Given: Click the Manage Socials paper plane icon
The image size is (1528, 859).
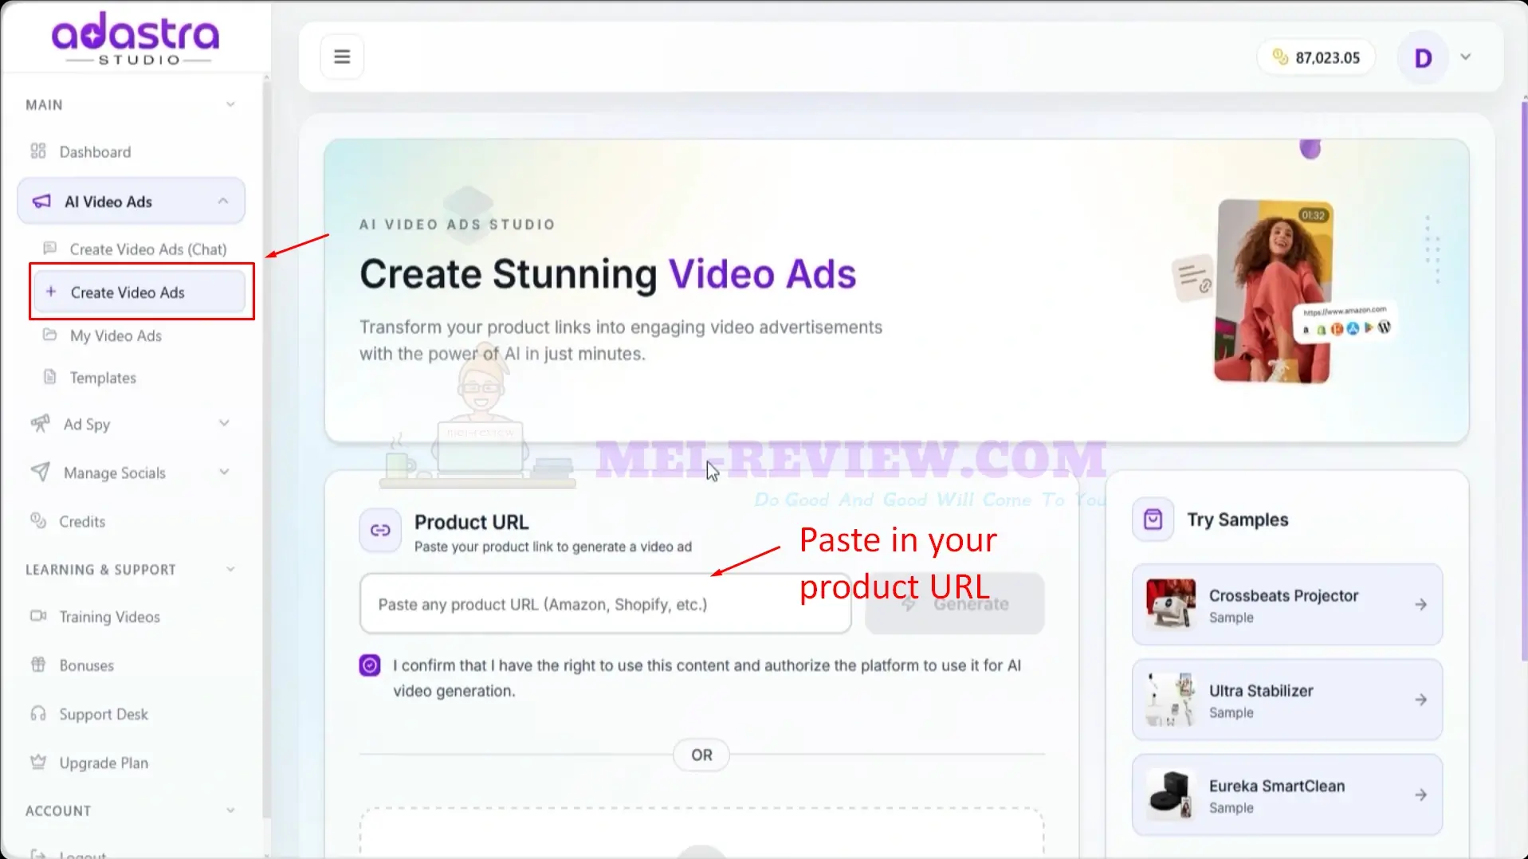Looking at the screenshot, I should click(40, 472).
